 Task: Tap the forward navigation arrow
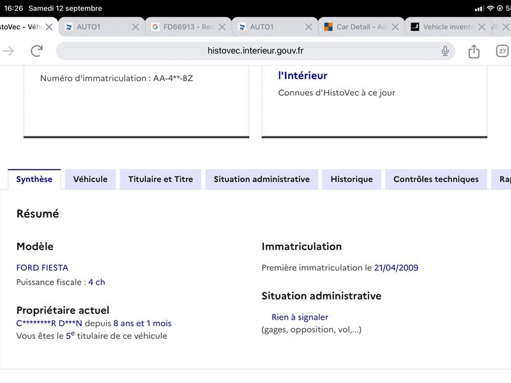(x=8, y=51)
